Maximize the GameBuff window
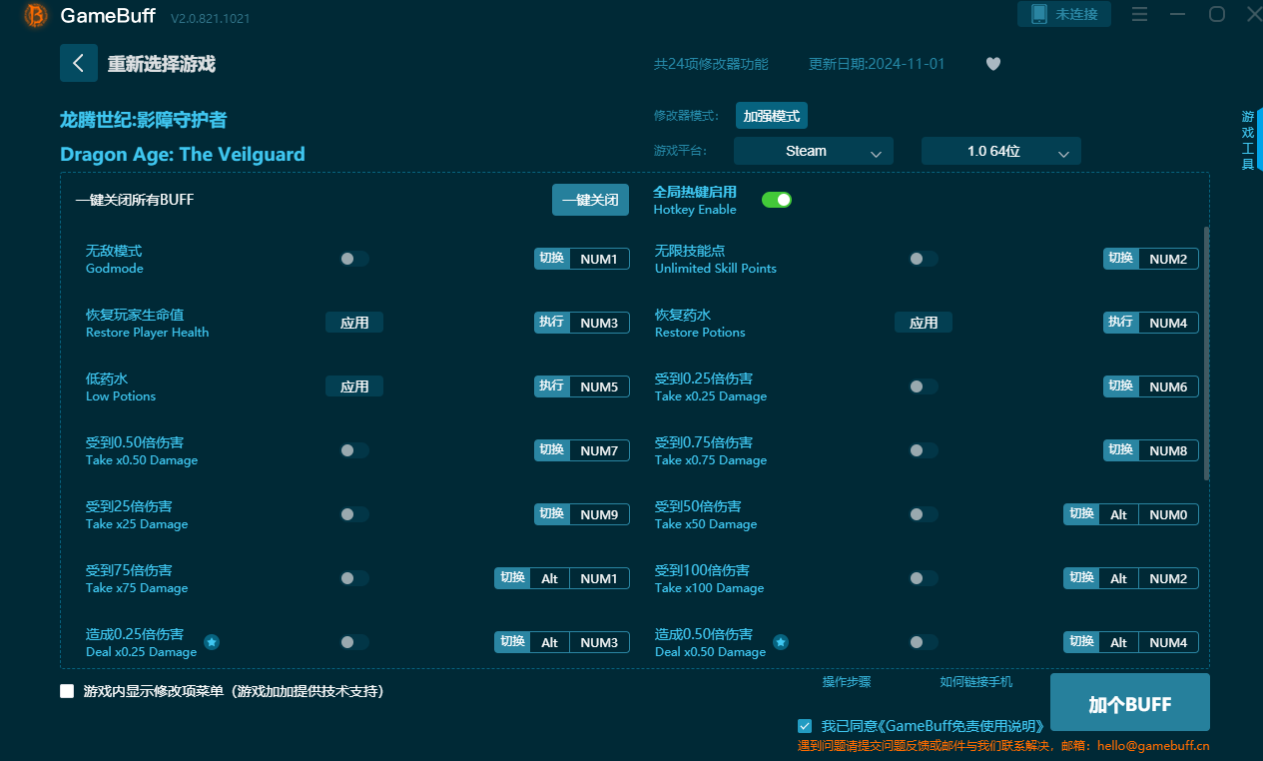 click(1217, 14)
